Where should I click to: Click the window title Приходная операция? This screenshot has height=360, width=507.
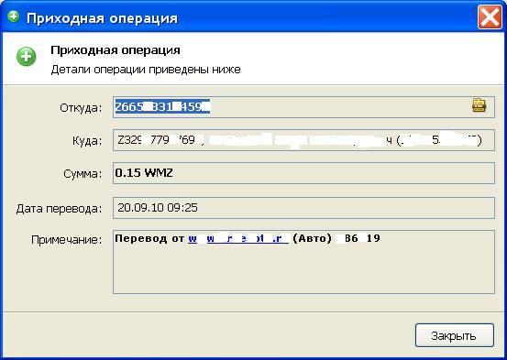point(102,18)
